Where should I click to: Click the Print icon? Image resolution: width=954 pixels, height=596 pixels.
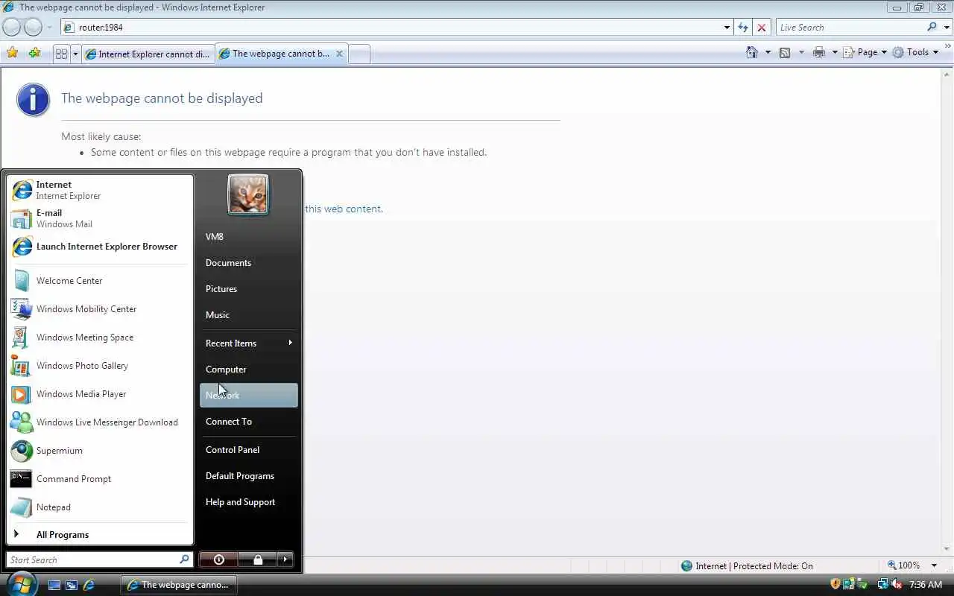click(819, 52)
